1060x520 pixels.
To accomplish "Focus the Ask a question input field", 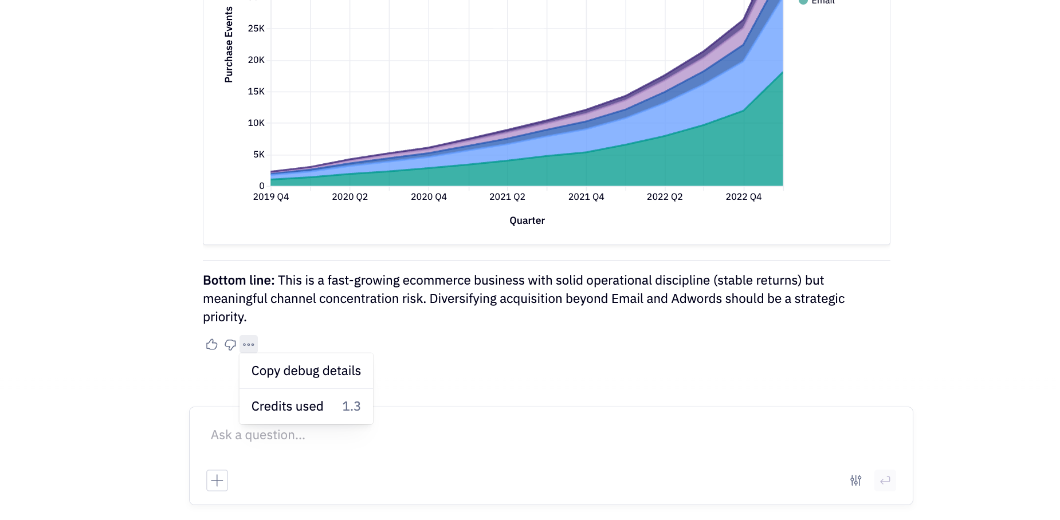I will click(x=516, y=435).
